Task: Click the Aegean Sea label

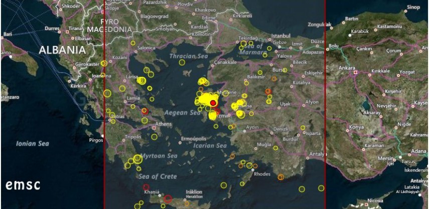Action: 182,113
